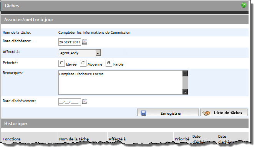257x150 pixels.
Task: Click the Remarques scrollbar track
Action: 185,83
